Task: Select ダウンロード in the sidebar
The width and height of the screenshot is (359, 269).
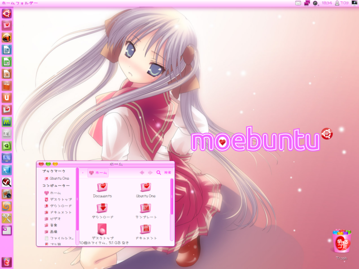Action: pyautogui.click(x=61, y=206)
